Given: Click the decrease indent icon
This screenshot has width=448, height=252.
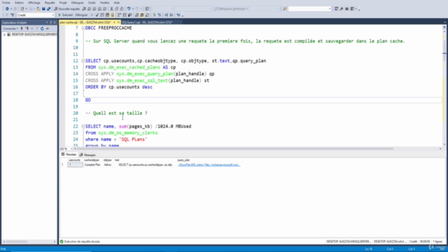Looking at the screenshot, I should pos(166,15).
